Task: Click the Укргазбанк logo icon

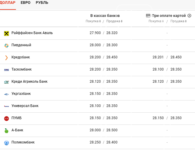Action: tap(6, 94)
